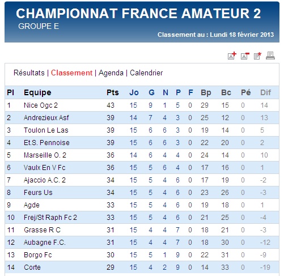The width and height of the screenshot is (284, 276).
Task: Click the decrease font size icon
Action: pos(245,56)
